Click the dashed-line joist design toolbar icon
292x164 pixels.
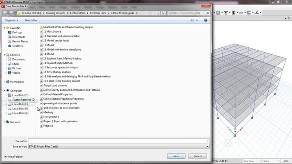click(241, 13)
